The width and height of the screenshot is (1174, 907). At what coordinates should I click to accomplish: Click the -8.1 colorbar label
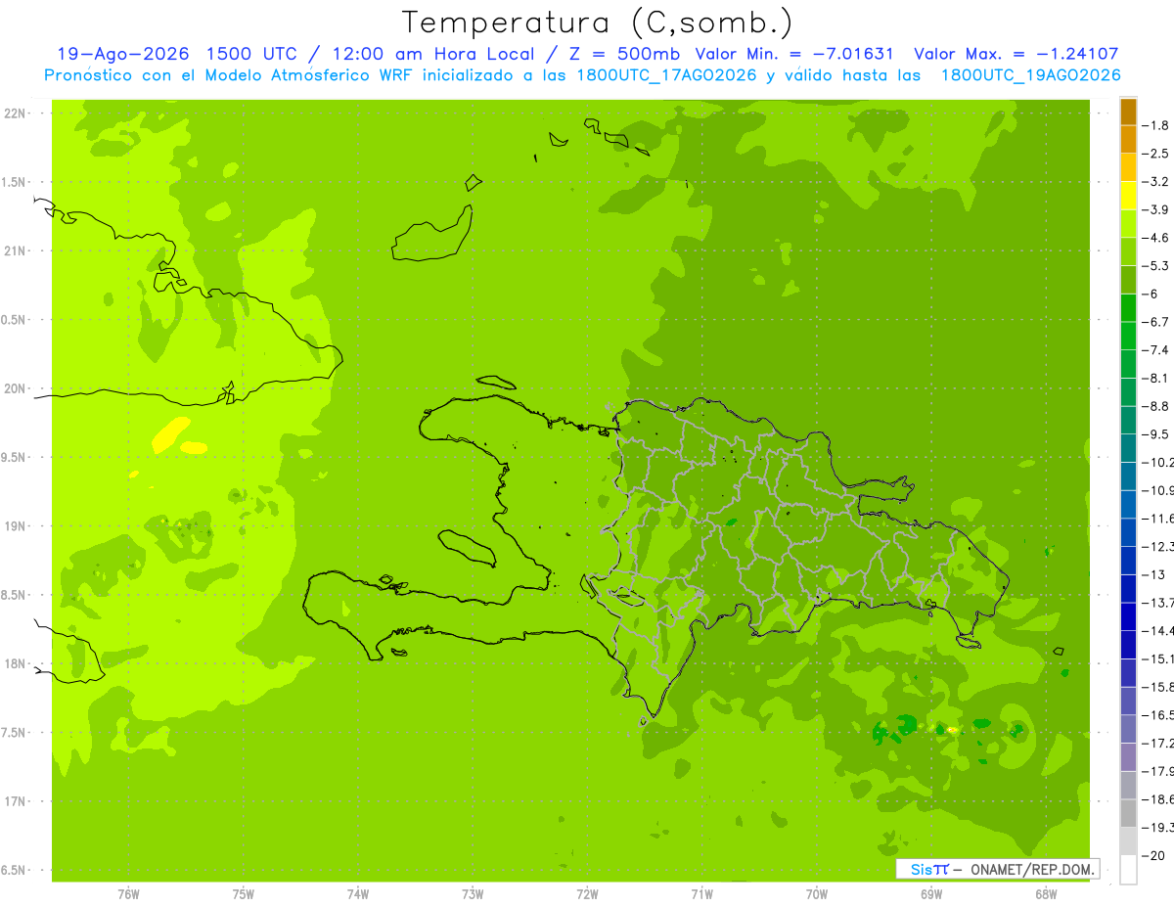[1155, 378]
